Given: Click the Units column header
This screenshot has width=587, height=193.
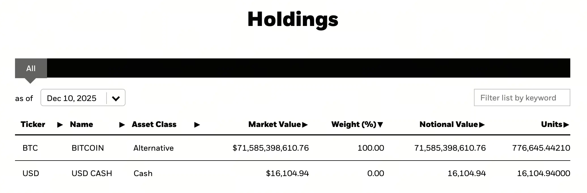Looking at the screenshot, I should pos(552,124).
